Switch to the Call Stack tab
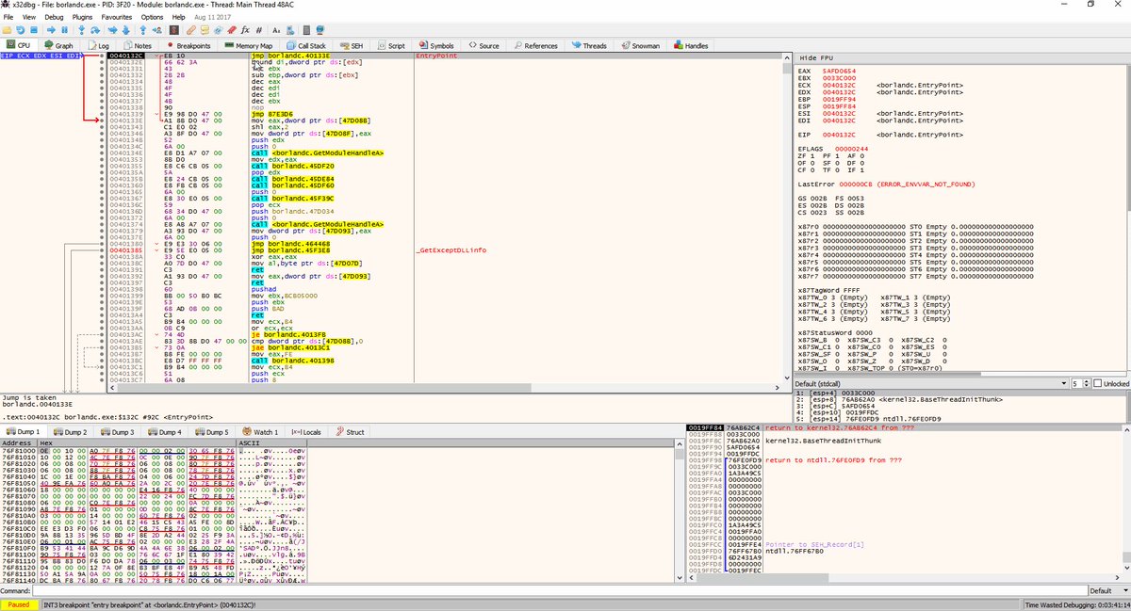The height and width of the screenshot is (611, 1131). [305, 45]
